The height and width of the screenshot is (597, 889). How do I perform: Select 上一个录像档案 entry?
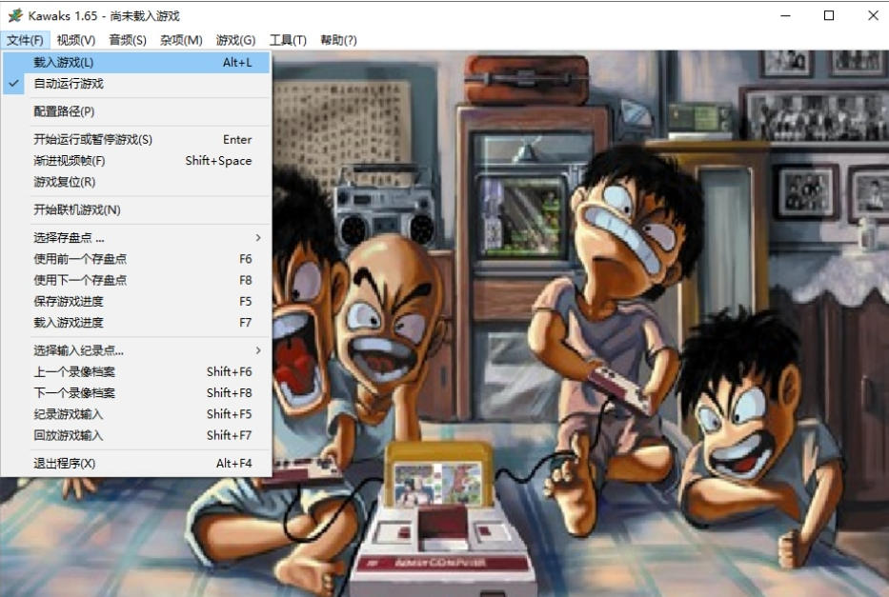pos(136,371)
